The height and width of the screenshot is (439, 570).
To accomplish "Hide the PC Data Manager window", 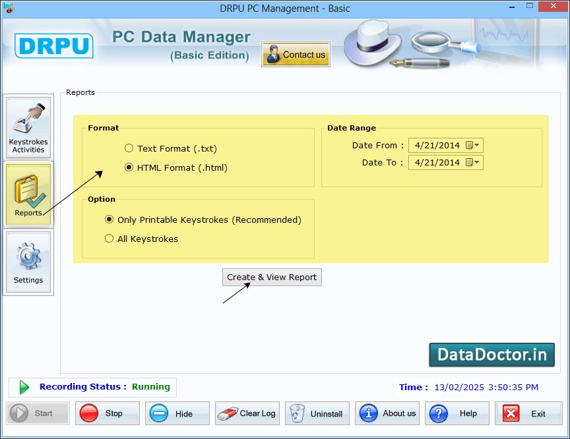I will coord(177,413).
